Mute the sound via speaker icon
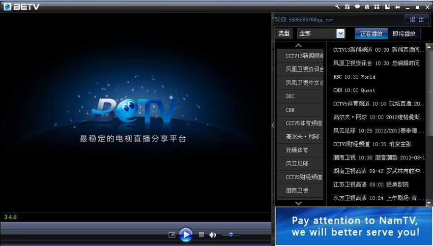 [x=213, y=235]
